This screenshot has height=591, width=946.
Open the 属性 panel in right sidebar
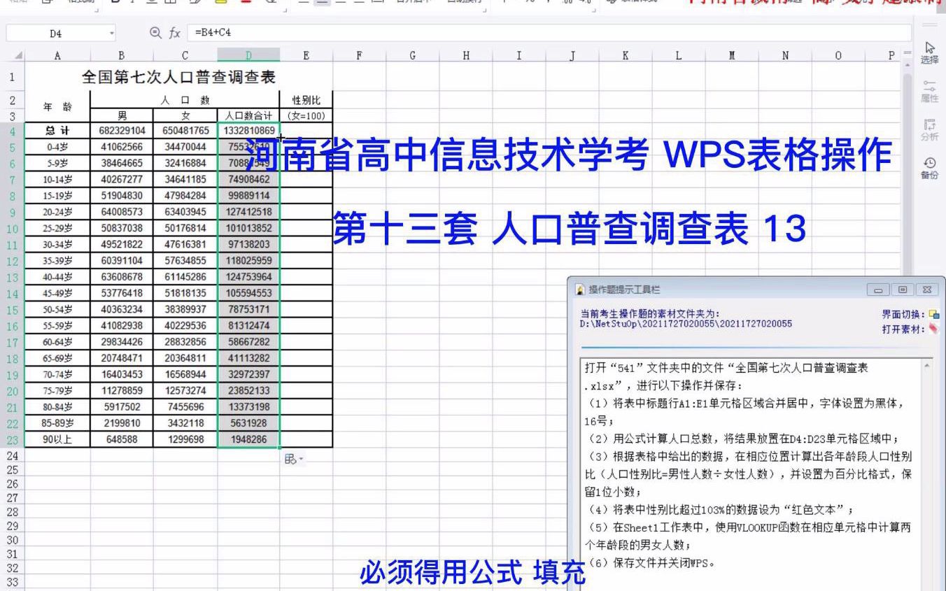929,92
